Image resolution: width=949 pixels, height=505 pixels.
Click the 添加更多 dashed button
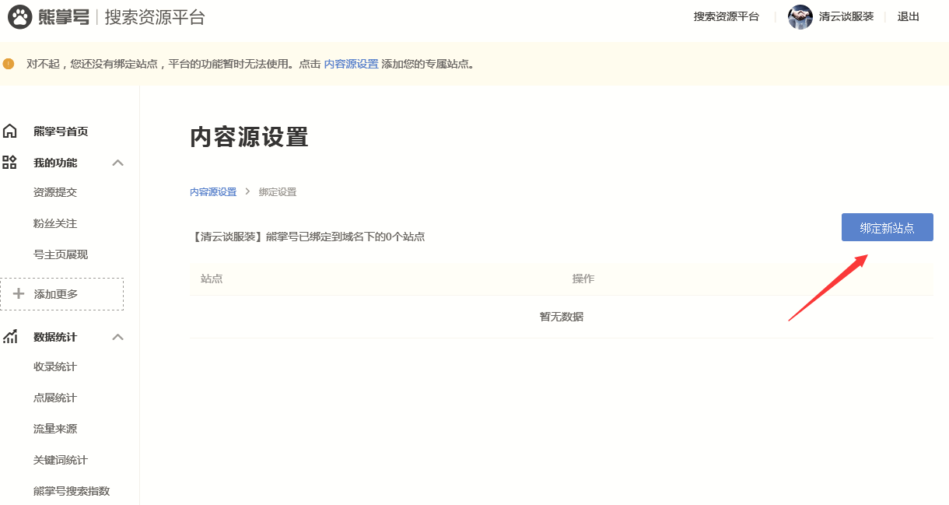coord(62,294)
